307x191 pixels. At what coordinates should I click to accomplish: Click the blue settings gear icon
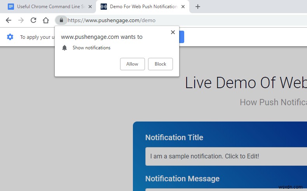point(10,37)
